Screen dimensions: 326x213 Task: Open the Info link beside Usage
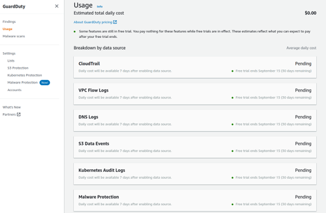point(100,6)
